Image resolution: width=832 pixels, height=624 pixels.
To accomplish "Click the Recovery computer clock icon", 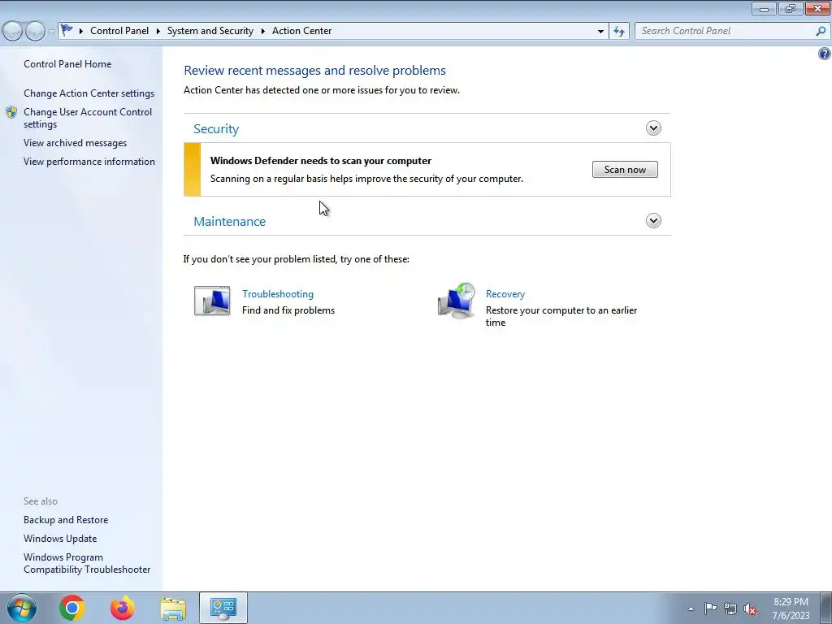I will click(457, 301).
